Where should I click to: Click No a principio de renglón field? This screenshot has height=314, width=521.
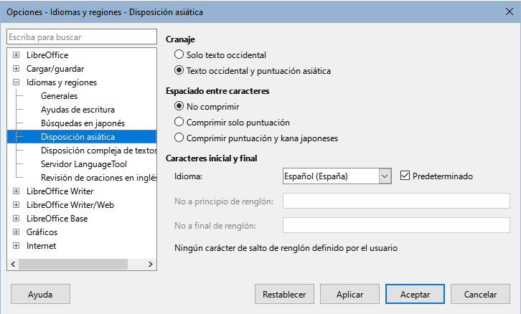[x=396, y=201]
